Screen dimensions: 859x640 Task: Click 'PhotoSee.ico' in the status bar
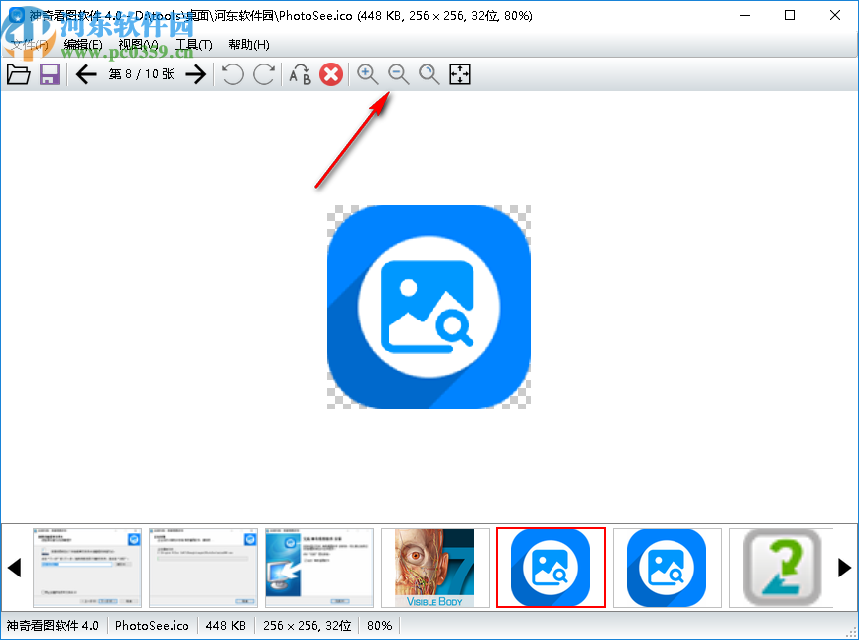click(x=152, y=626)
